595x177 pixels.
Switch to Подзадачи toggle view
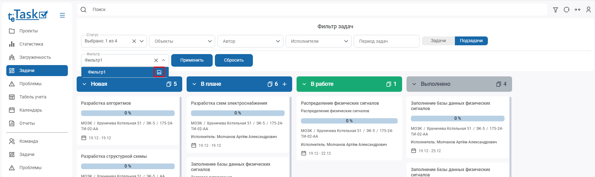click(x=471, y=41)
